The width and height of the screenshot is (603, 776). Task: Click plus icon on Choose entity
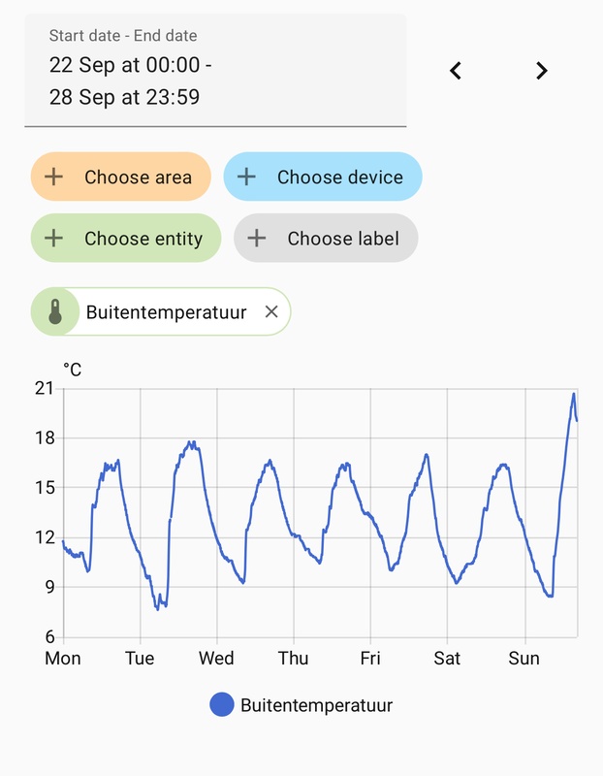pos(54,239)
